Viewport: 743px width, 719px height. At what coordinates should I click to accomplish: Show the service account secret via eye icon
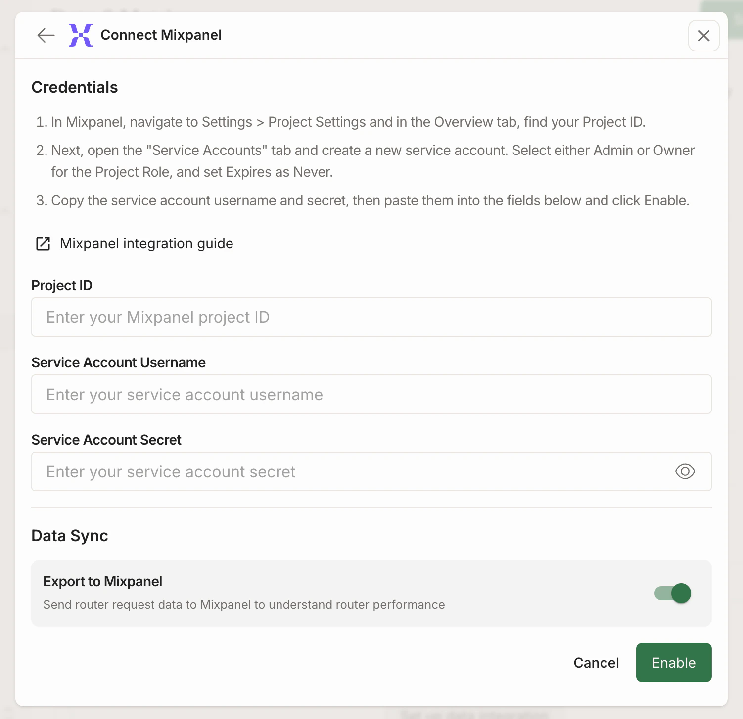coord(685,471)
